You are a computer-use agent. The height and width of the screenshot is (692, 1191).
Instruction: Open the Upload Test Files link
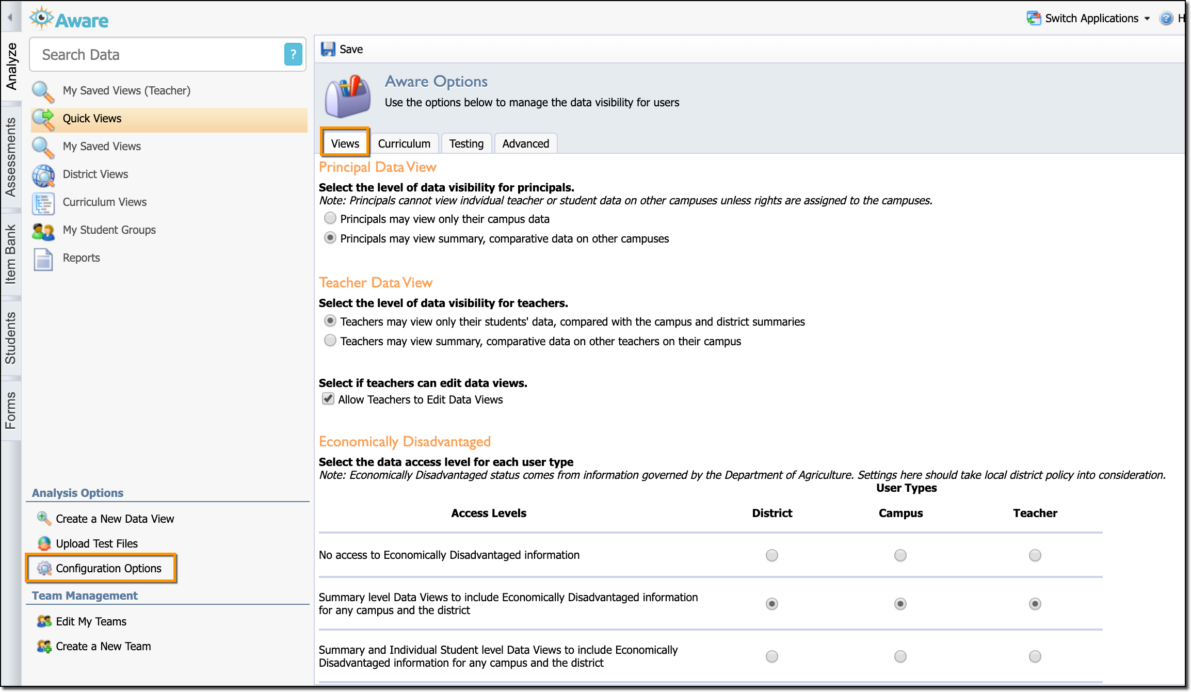click(96, 543)
